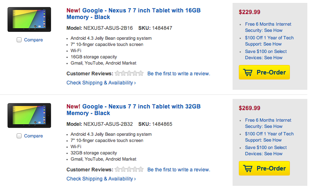Screen dimensions: 309x190
Task: Tick the Compare checkbox for 16GB tablet
Action: click(19, 40)
